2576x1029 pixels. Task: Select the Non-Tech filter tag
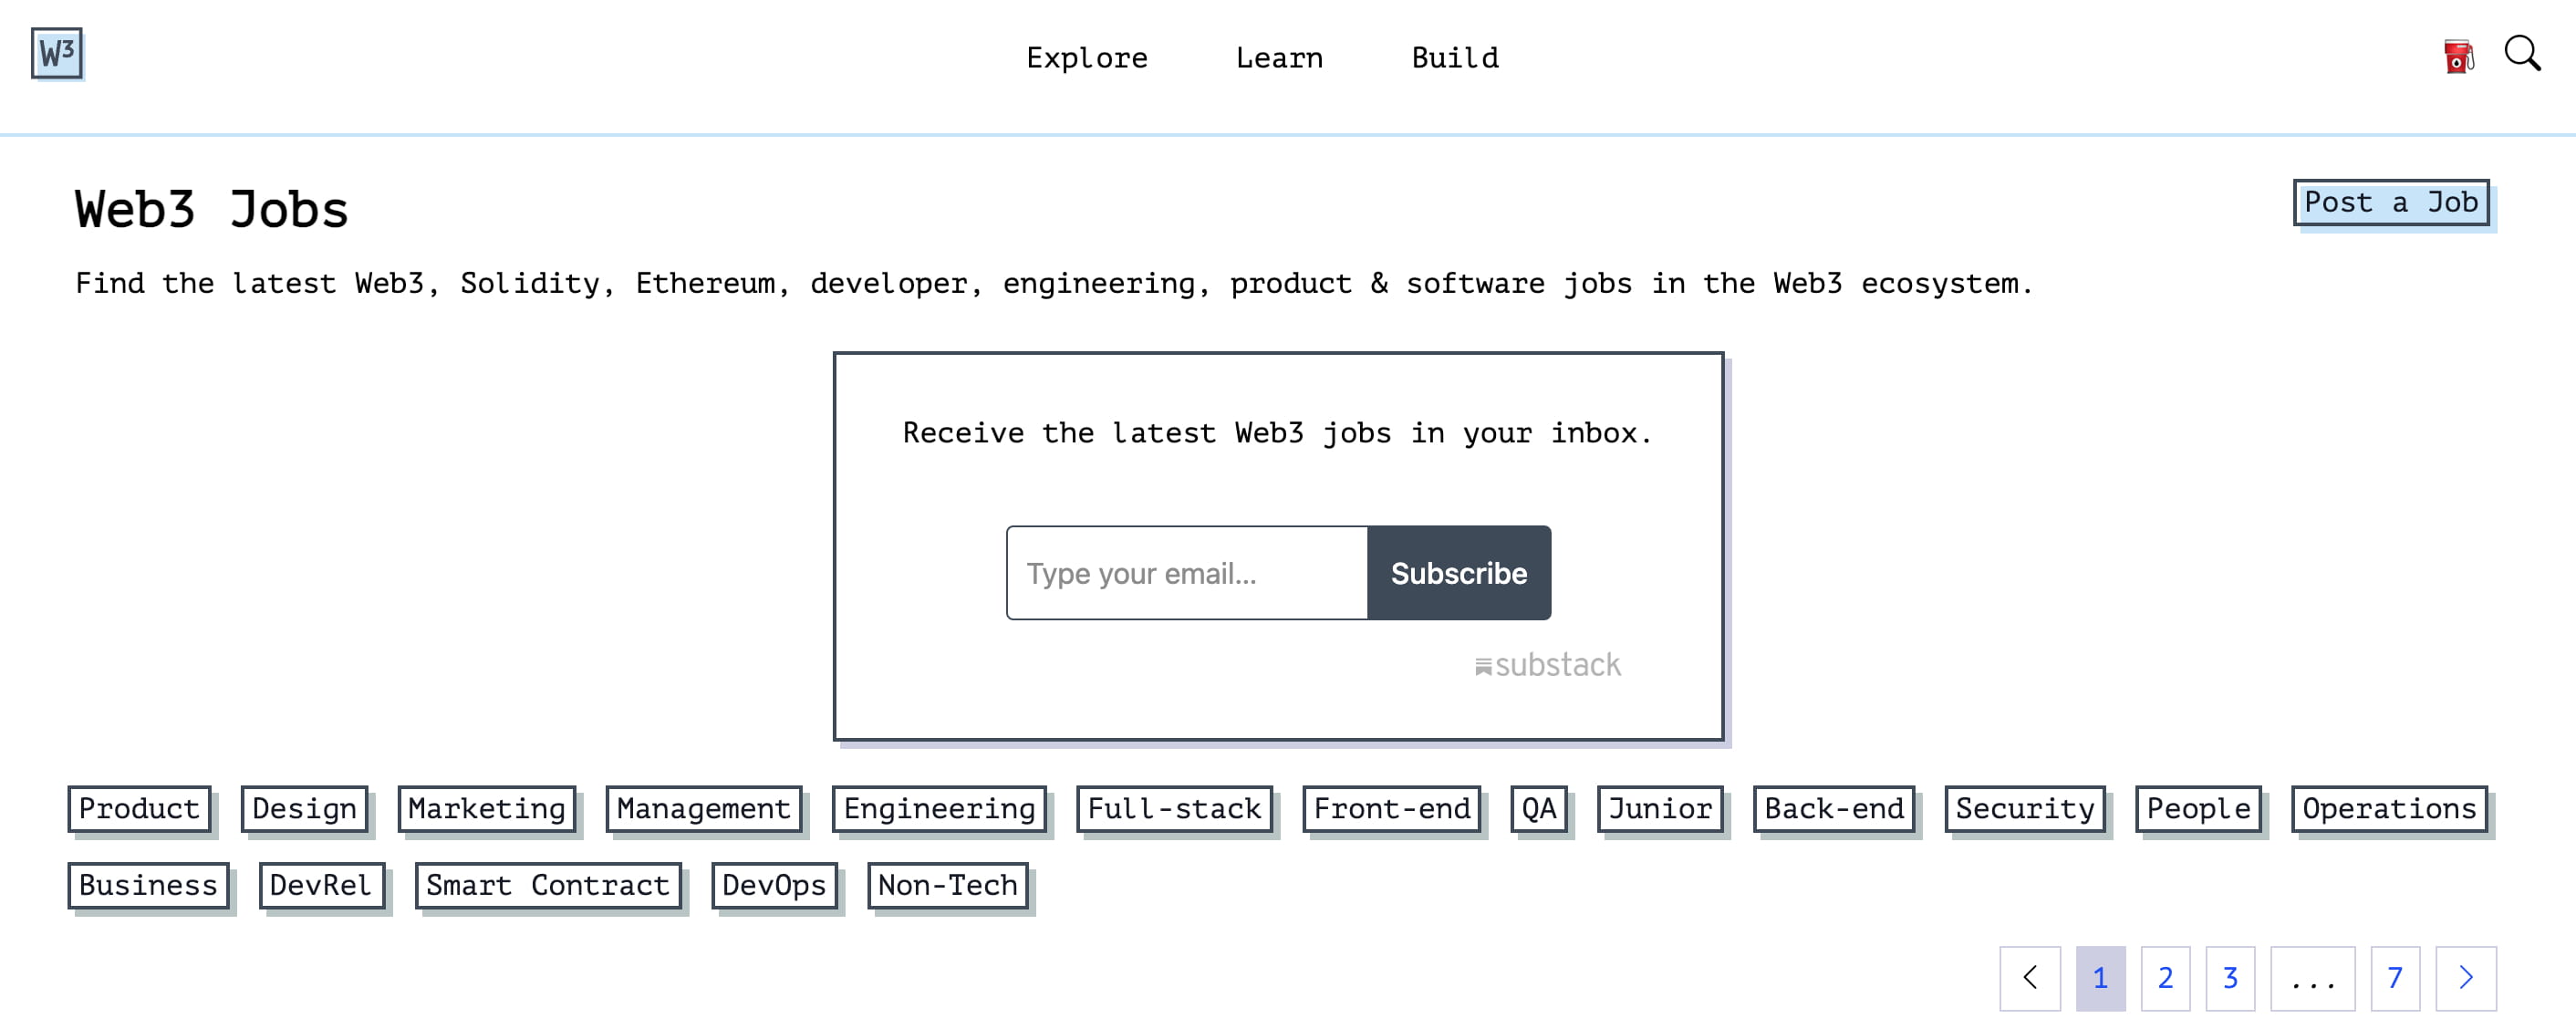pos(947,885)
